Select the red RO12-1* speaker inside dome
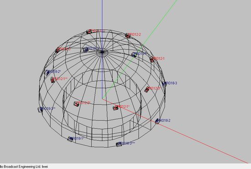Screen dimensions: 251x169 115,108
